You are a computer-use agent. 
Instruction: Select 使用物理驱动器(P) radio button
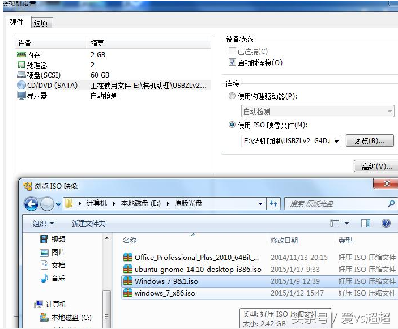click(x=232, y=96)
